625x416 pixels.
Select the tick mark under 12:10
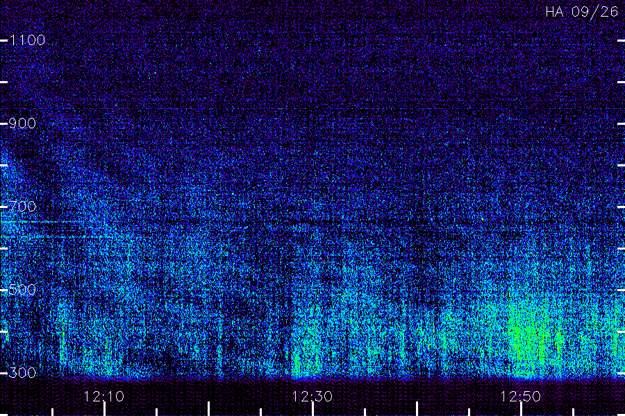(104, 409)
